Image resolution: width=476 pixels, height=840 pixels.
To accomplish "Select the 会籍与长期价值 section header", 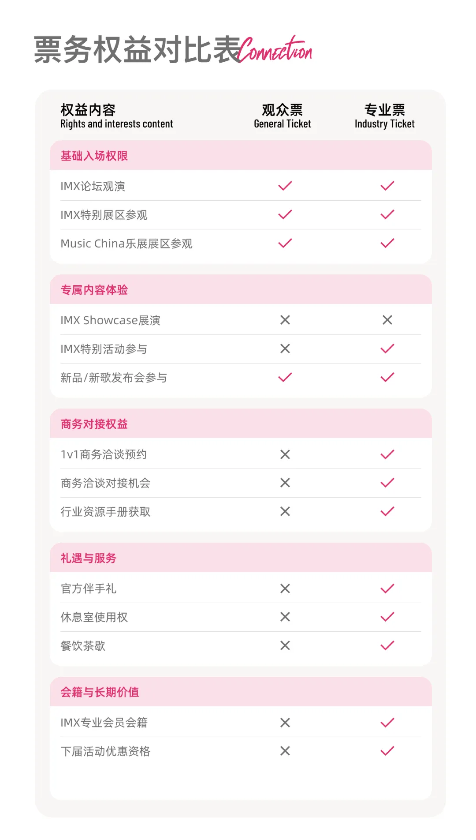I will (x=100, y=692).
